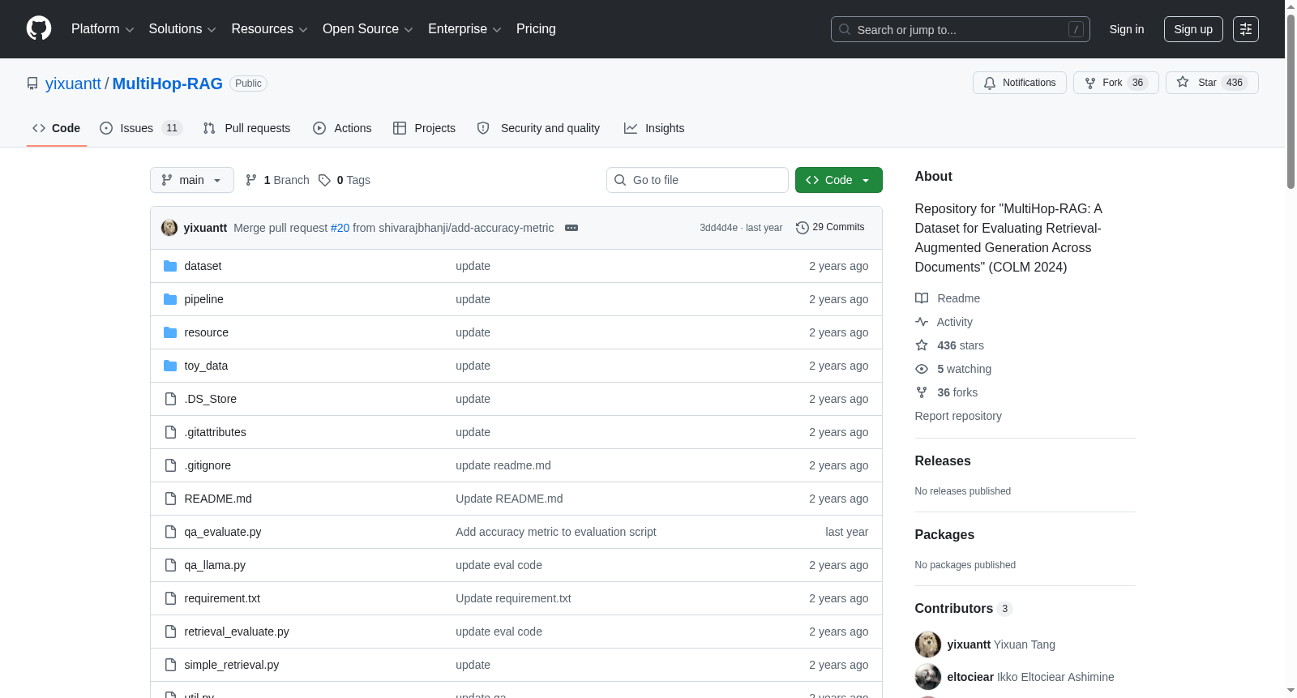Open the qa_llama.py file
Image resolution: width=1297 pixels, height=698 pixels.
(x=215, y=565)
